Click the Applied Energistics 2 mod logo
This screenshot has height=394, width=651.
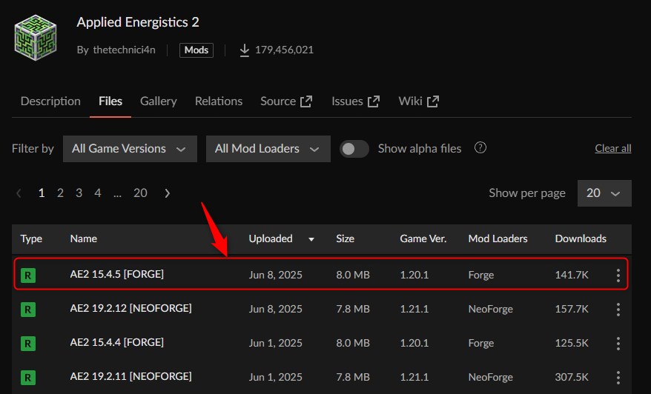pyautogui.click(x=36, y=35)
